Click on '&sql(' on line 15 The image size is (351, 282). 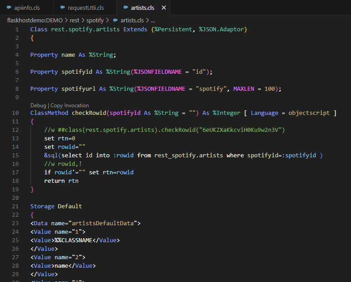coord(53,156)
